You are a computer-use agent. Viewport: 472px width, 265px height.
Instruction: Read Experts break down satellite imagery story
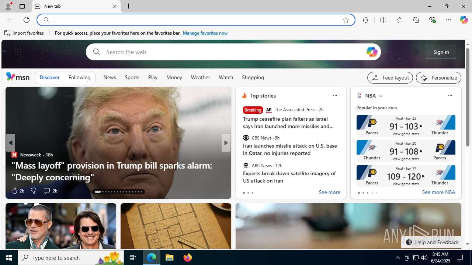coord(289,177)
